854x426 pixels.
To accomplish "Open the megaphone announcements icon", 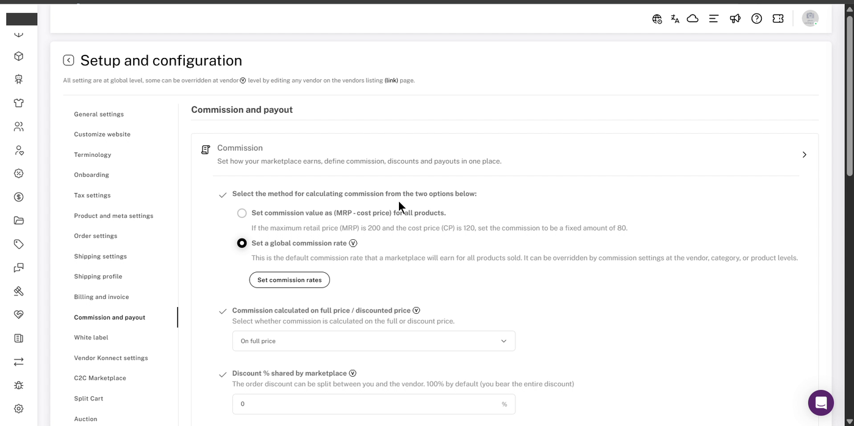I will coord(735,19).
